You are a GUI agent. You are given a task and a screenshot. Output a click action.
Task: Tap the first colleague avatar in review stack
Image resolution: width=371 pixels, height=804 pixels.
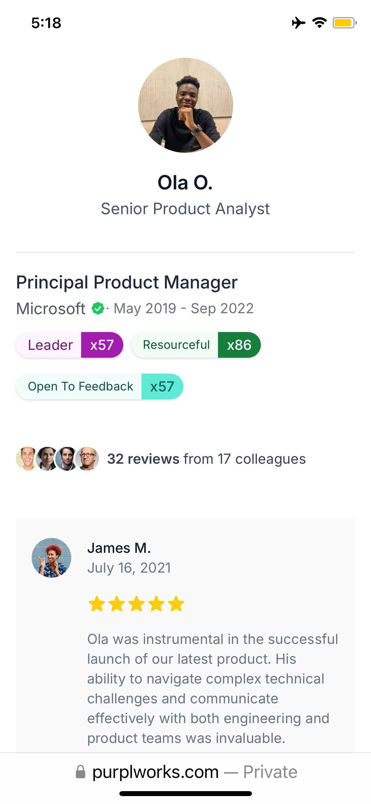(27, 459)
